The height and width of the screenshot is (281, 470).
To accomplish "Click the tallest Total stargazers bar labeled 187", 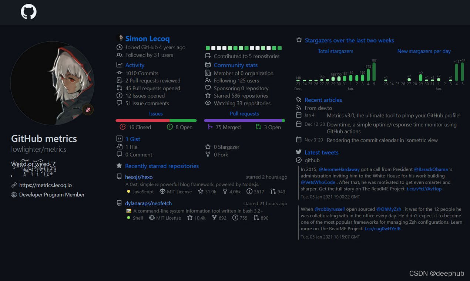I will click(x=374, y=72).
